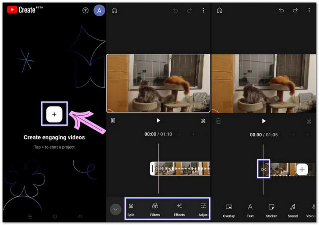Screen dimensions: 319x225
Task: Open the Filters tool
Action: pos(155,209)
